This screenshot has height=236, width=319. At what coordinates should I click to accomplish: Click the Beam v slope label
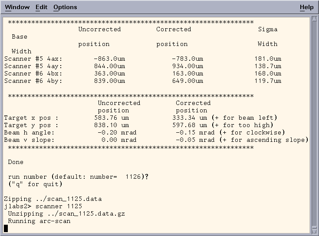click(x=29, y=140)
